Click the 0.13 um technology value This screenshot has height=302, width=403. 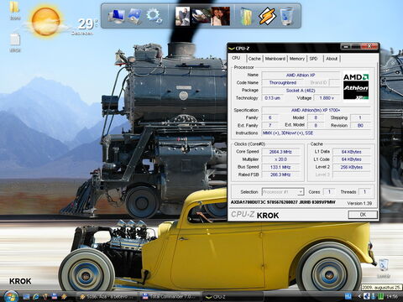pos(272,98)
